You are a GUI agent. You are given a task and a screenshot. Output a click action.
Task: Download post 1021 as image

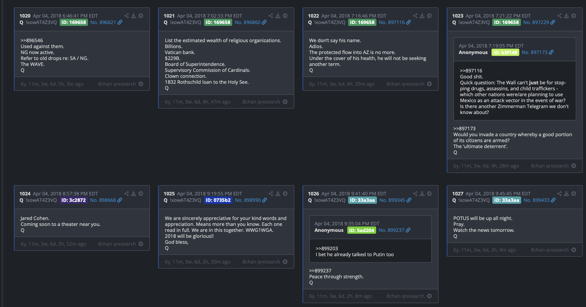(x=278, y=16)
